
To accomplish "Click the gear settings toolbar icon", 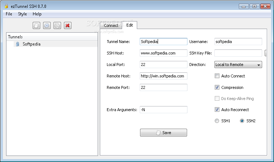I will [47, 25].
